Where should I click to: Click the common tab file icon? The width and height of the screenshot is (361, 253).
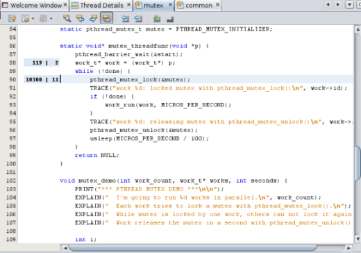point(180,5)
